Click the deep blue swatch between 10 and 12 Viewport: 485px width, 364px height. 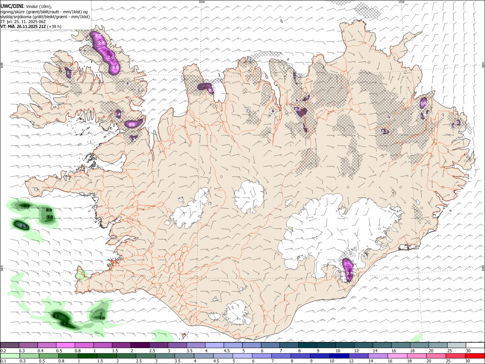tap(339, 356)
